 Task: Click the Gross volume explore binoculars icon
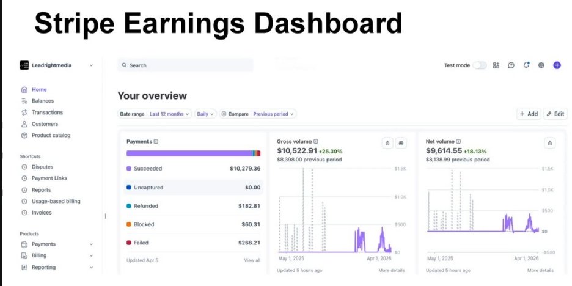click(401, 143)
